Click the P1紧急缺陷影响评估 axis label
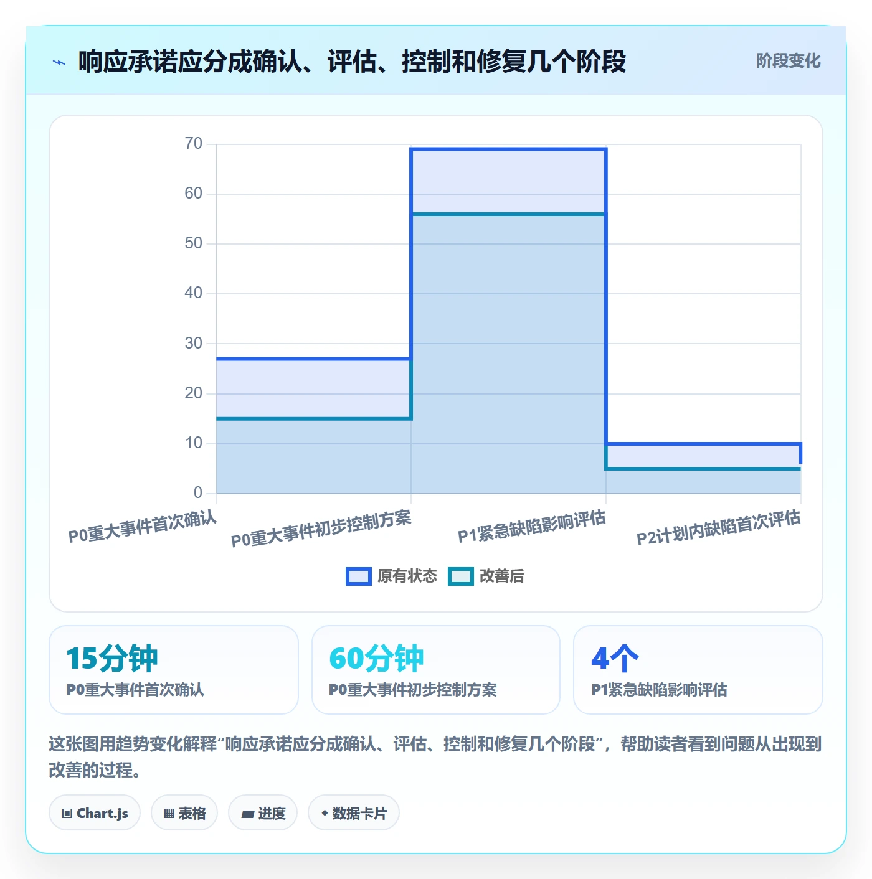The height and width of the screenshot is (879, 872). 532,527
